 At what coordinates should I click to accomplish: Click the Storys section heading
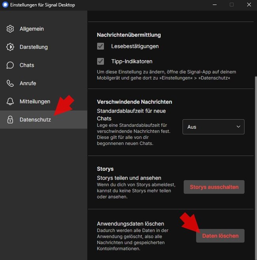(105, 169)
